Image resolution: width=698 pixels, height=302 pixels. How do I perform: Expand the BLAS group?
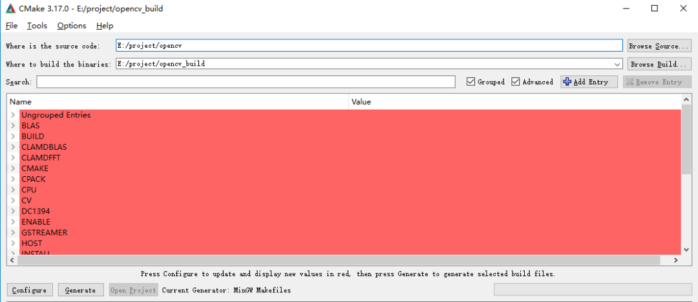click(14, 125)
